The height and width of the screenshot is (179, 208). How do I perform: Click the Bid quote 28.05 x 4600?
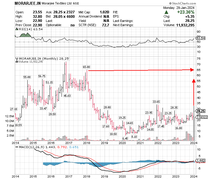point(64,16)
